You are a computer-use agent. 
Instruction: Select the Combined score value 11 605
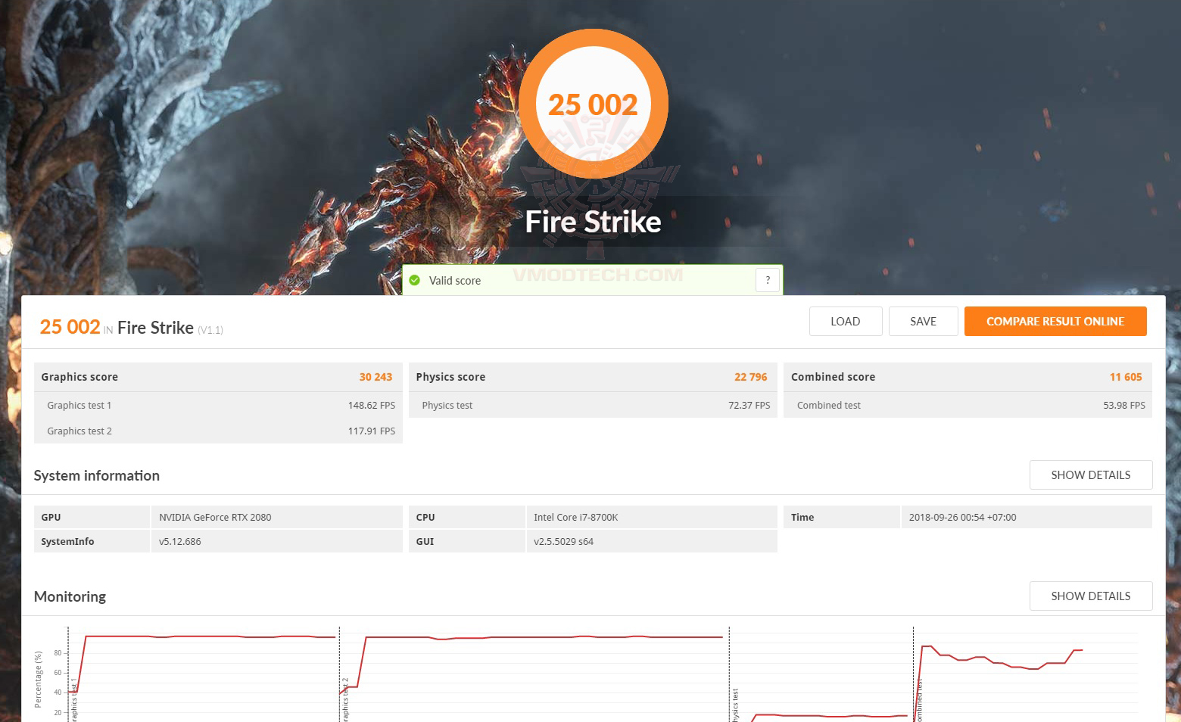[1126, 376]
